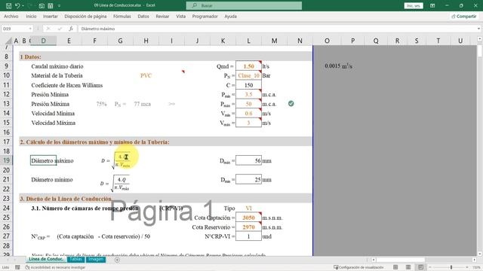
Task: Click Pmin value cell 3.5
Action: (x=248, y=95)
